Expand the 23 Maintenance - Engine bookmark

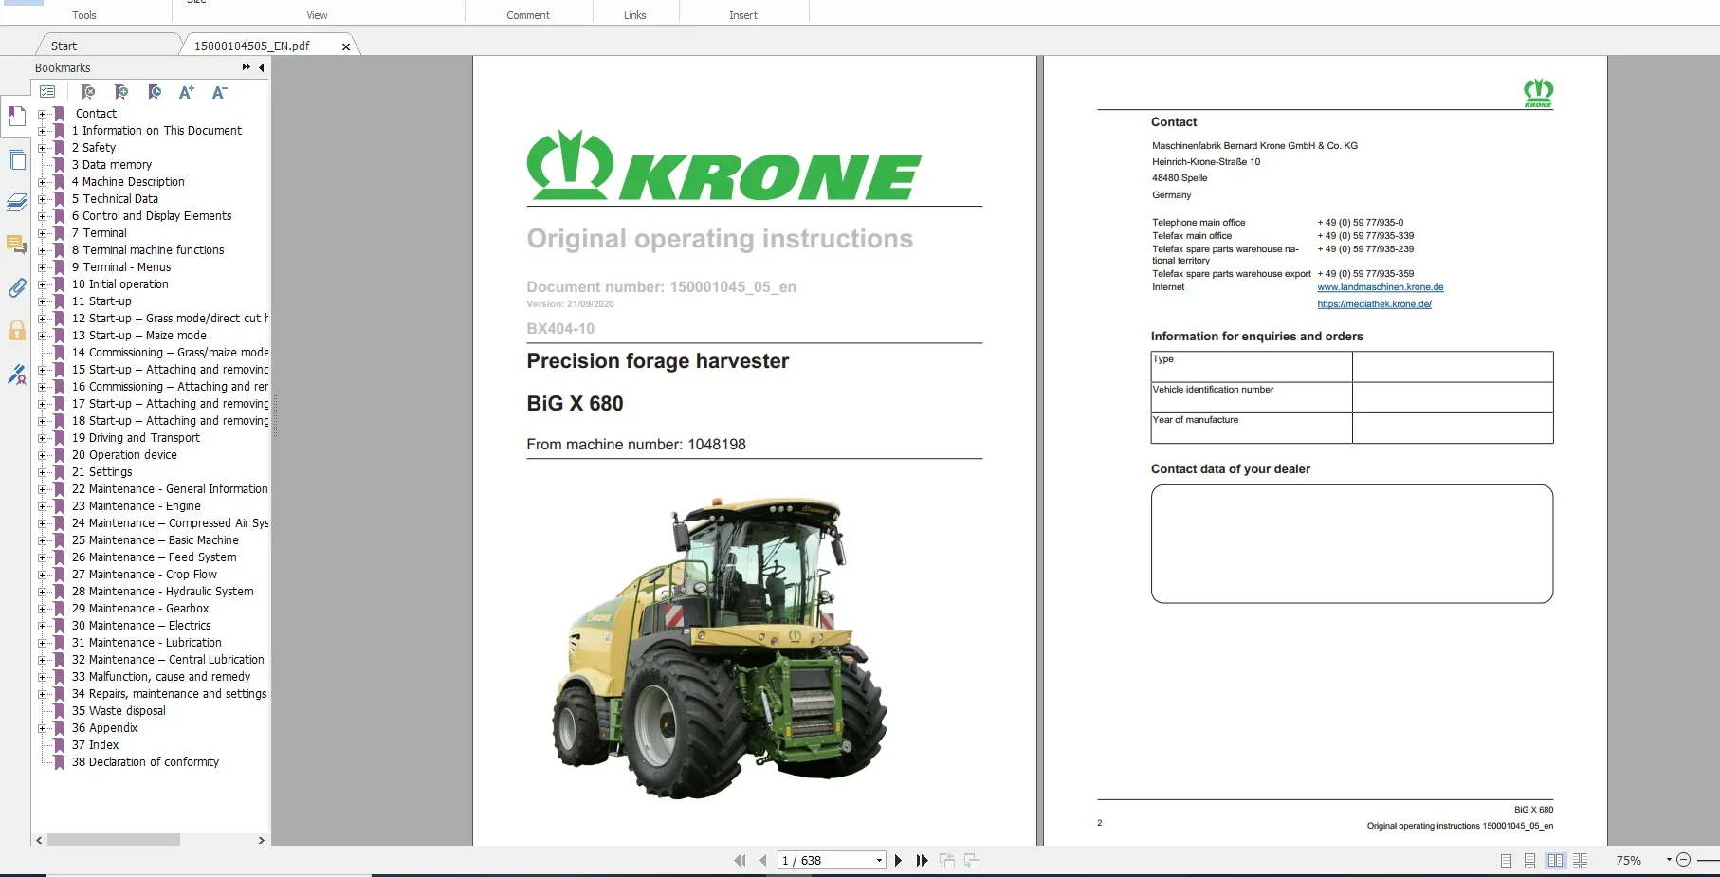click(42, 506)
